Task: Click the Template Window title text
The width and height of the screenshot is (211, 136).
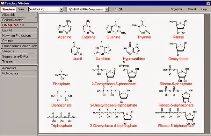Action: 17,3
